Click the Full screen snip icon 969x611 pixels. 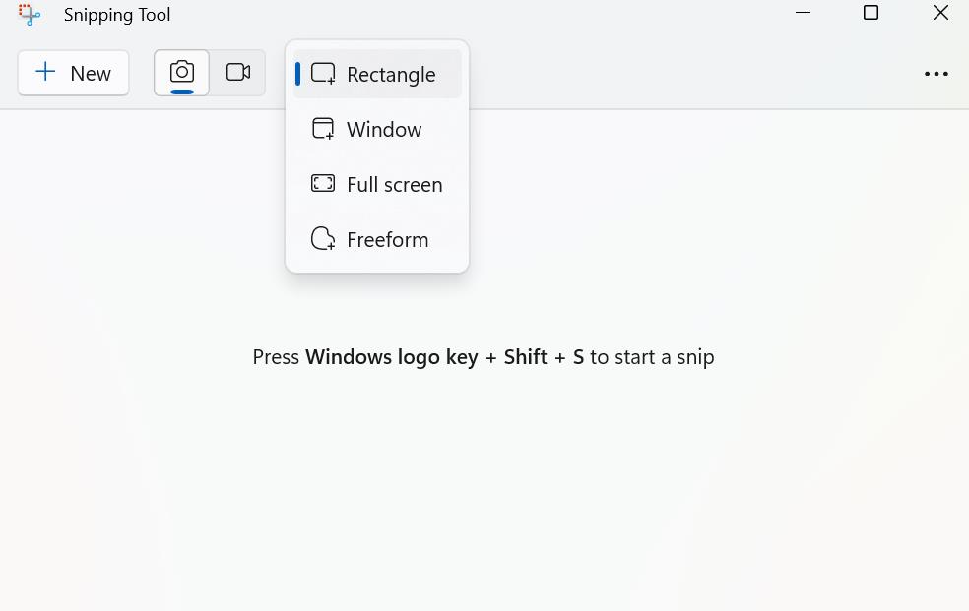323,184
